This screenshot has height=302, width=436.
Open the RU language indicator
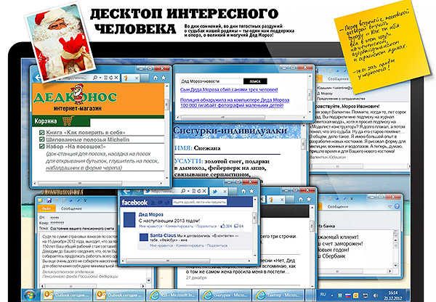323,294
